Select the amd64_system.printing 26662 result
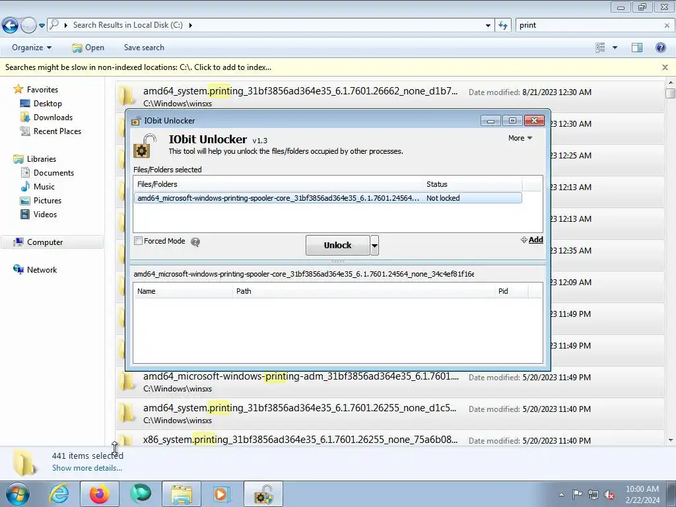The height and width of the screenshot is (507, 676). coord(389,96)
